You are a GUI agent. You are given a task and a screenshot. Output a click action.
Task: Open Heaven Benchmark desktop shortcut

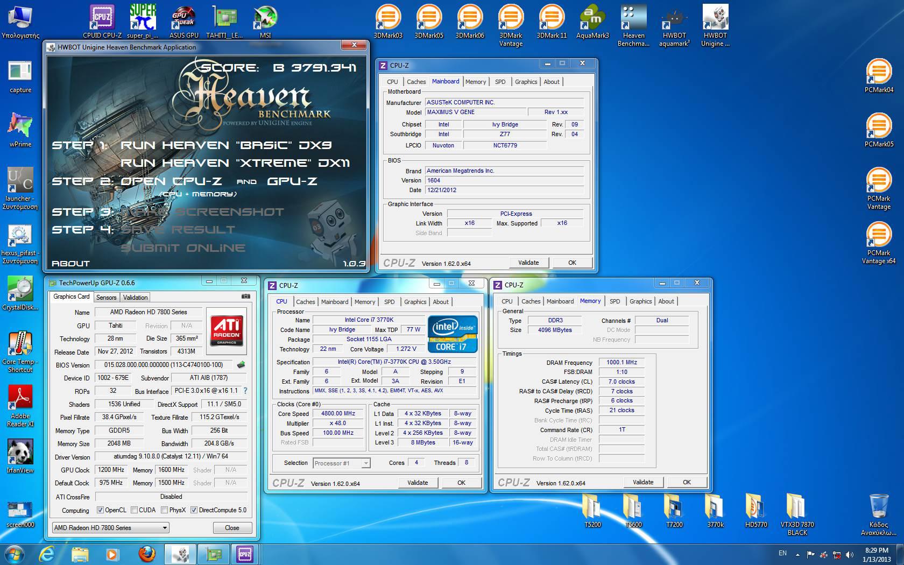633,25
